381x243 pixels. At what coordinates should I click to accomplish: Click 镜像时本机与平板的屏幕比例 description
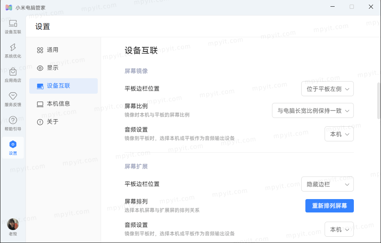[x=157, y=115]
